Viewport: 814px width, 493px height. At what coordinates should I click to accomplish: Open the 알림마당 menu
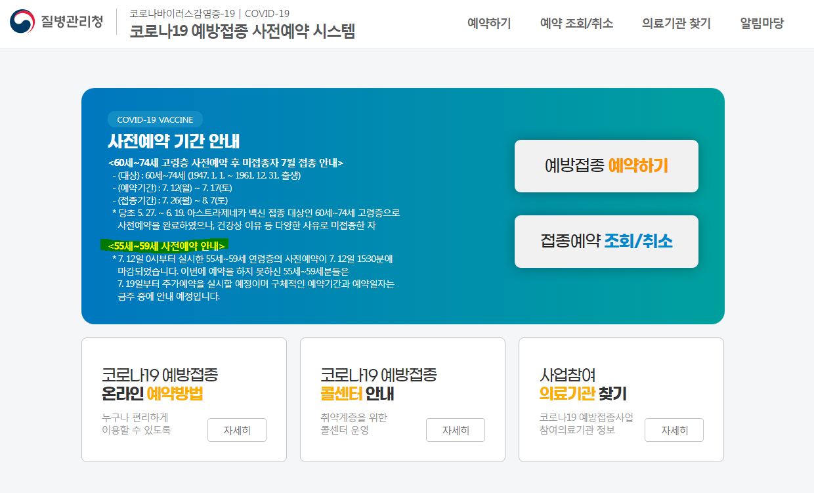[x=761, y=24]
